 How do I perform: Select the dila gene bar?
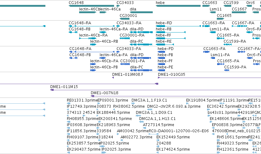[141, 12]
